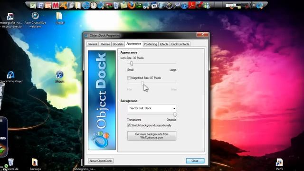This screenshot has height=171, width=304.
Task: Open Recycle Bin icon in the dock
Action: tap(116, 5)
